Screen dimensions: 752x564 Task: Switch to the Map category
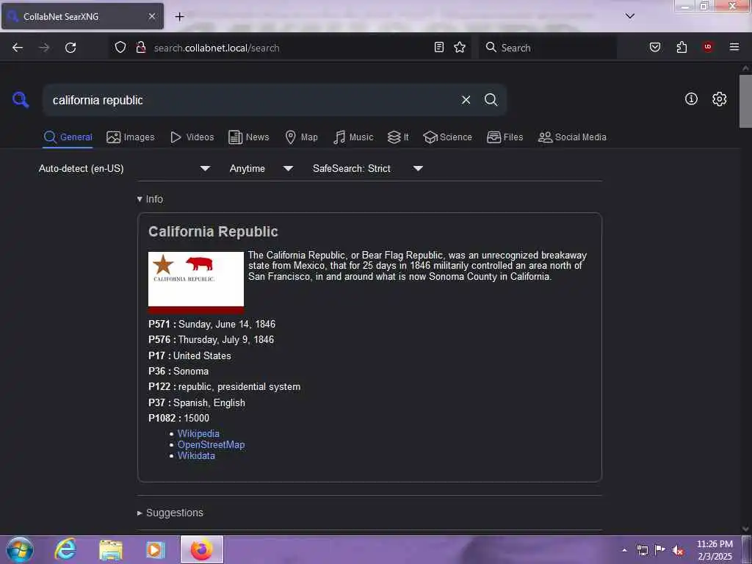click(301, 137)
